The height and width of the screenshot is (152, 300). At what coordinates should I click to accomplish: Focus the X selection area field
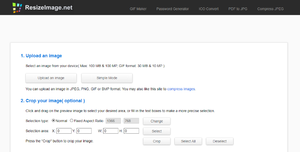(64, 131)
